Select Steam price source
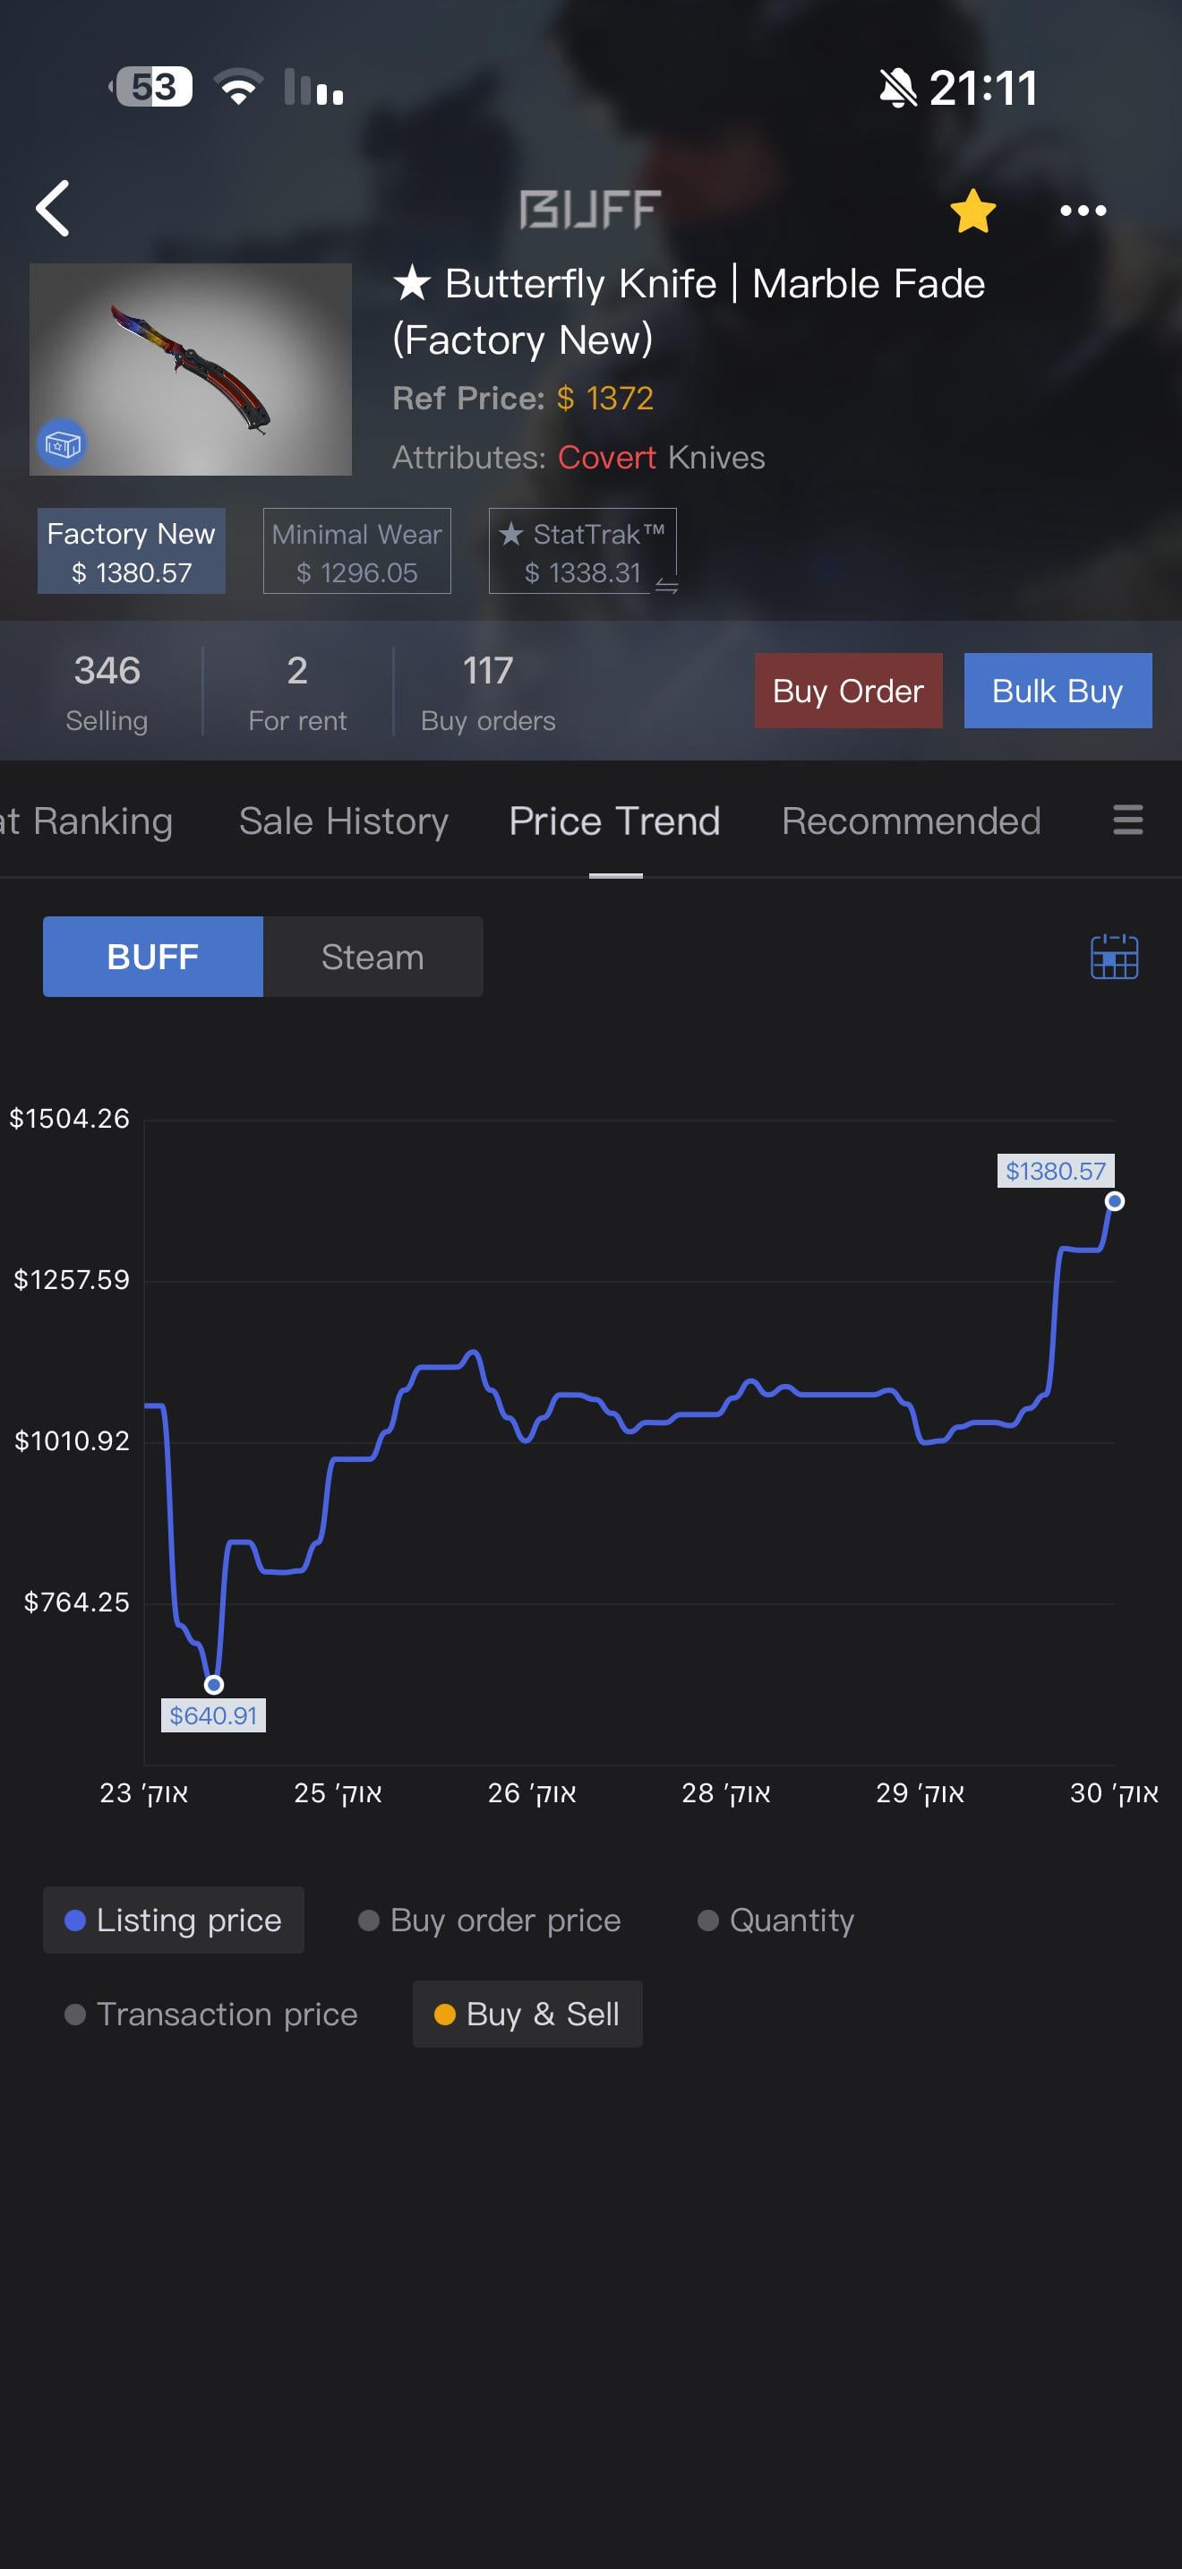The height and width of the screenshot is (2569, 1182). tap(373, 957)
